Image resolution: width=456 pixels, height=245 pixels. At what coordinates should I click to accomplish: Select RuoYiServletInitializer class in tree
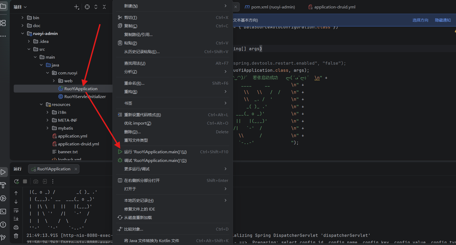point(82,96)
